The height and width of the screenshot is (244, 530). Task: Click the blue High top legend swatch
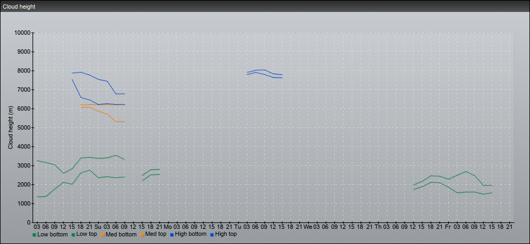click(211, 235)
